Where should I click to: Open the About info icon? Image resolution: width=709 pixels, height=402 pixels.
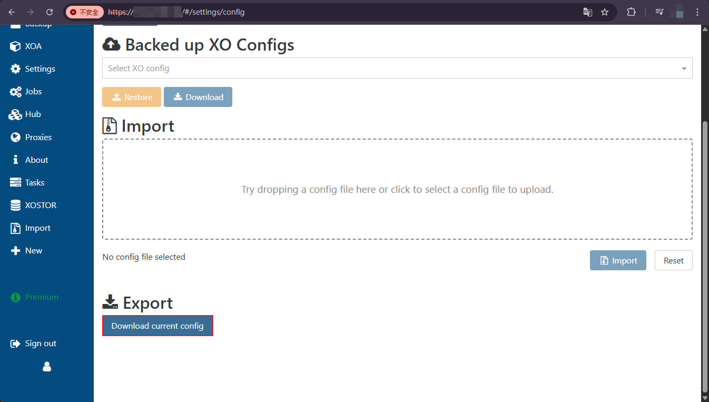coord(15,160)
